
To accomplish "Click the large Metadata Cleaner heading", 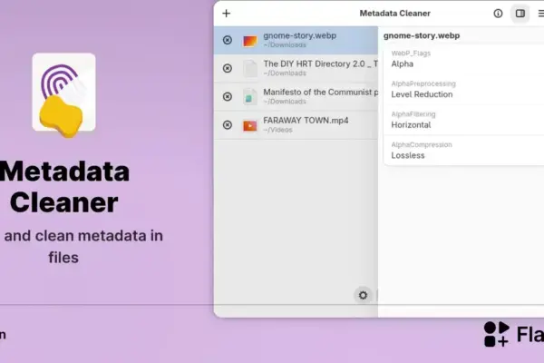I will click(x=64, y=187).
